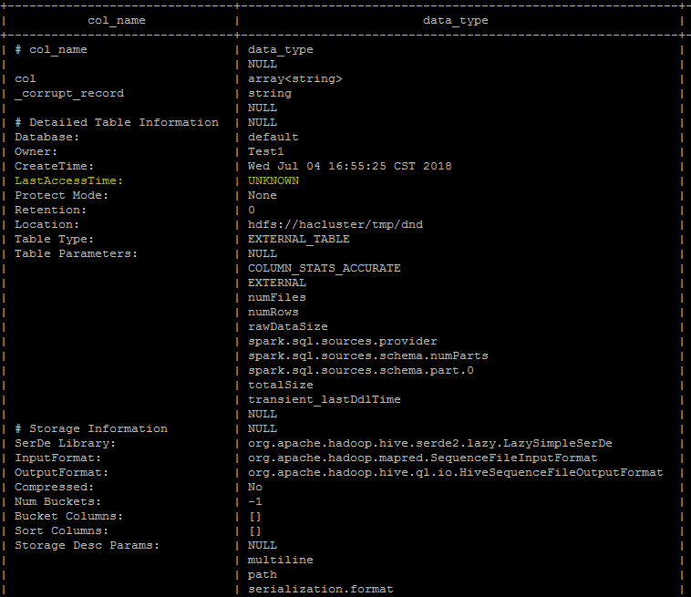
Task: Select Protect Mode value 'None'
Action: (263, 195)
